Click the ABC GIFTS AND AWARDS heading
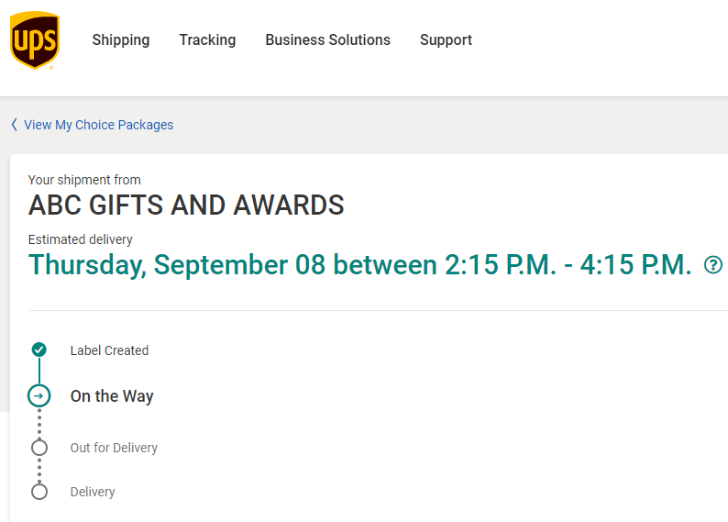728x522 pixels. [186, 205]
